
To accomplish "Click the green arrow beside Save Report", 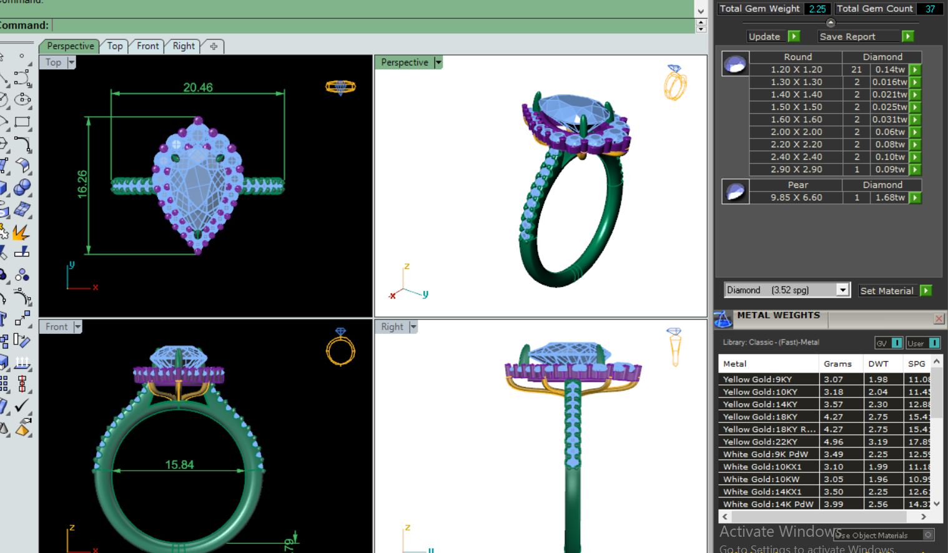I will point(908,37).
